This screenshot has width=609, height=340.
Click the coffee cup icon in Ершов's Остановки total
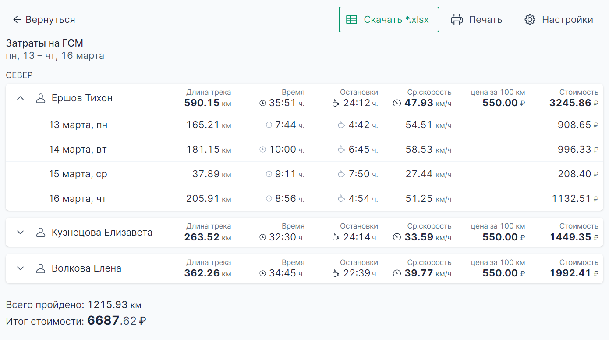click(336, 103)
